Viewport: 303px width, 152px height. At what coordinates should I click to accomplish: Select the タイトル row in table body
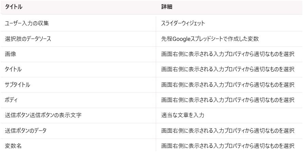(x=13, y=69)
